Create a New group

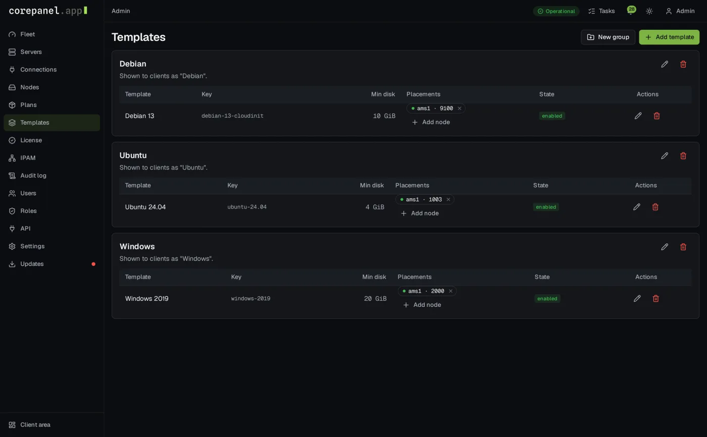click(x=608, y=37)
